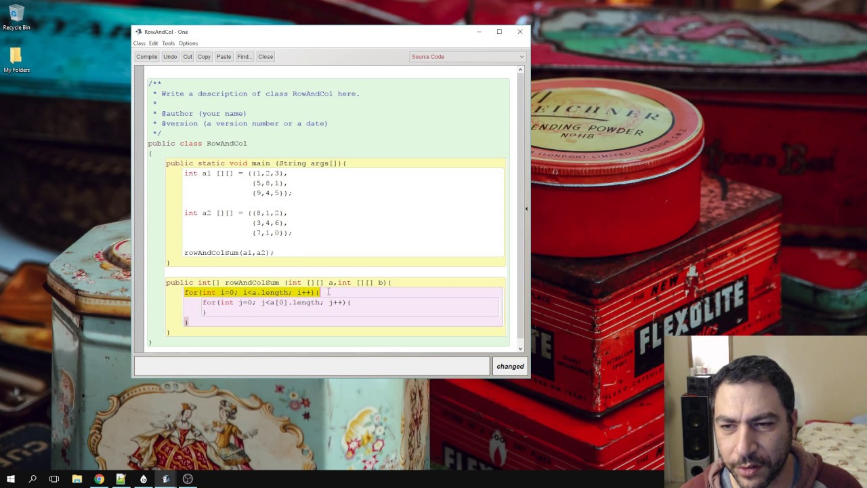This screenshot has width=867, height=488.
Task: Open the Find... dialog button
Action: click(x=244, y=57)
